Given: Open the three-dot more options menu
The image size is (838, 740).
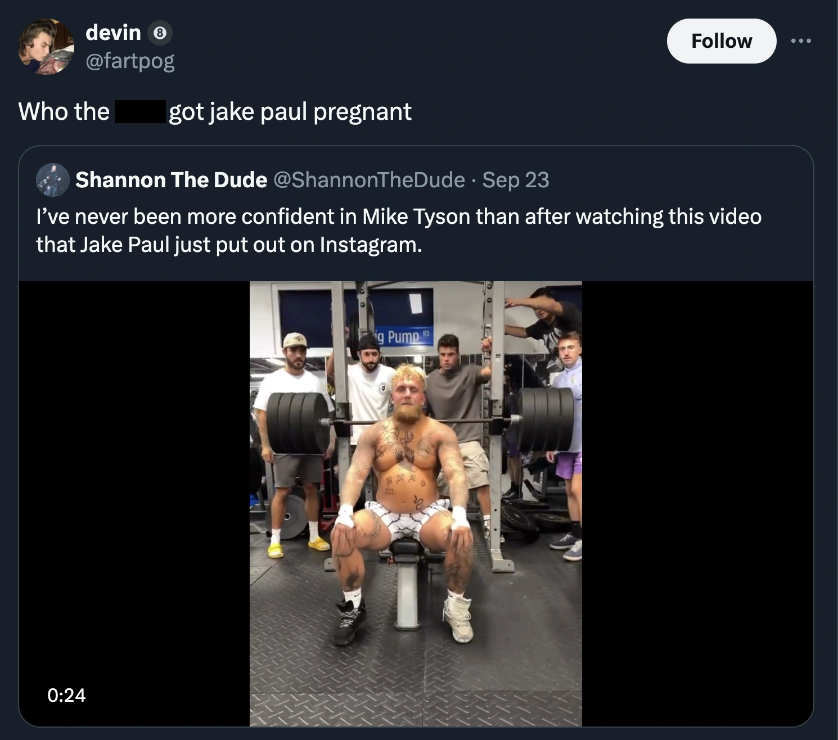Looking at the screenshot, I should click(801, 41).
